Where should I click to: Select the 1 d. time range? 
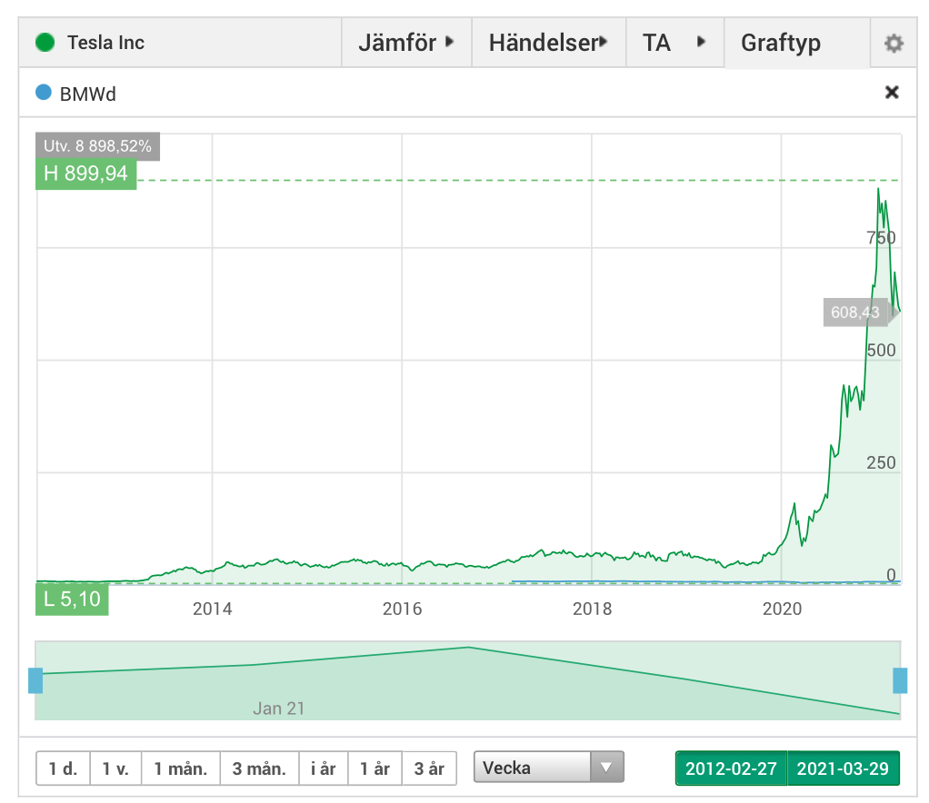point(64,768)
